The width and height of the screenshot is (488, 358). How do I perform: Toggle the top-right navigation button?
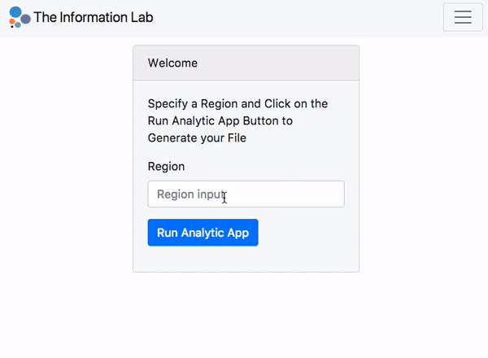(x=463, y=18)
